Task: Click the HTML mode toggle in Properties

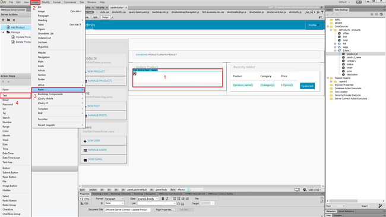Action: tap(84, 199)
